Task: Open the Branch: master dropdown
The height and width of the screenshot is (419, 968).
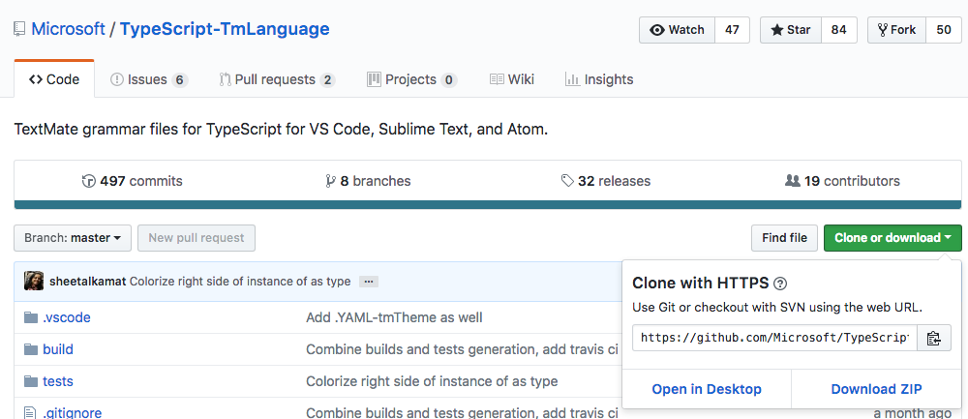Action: coord(73,238)
